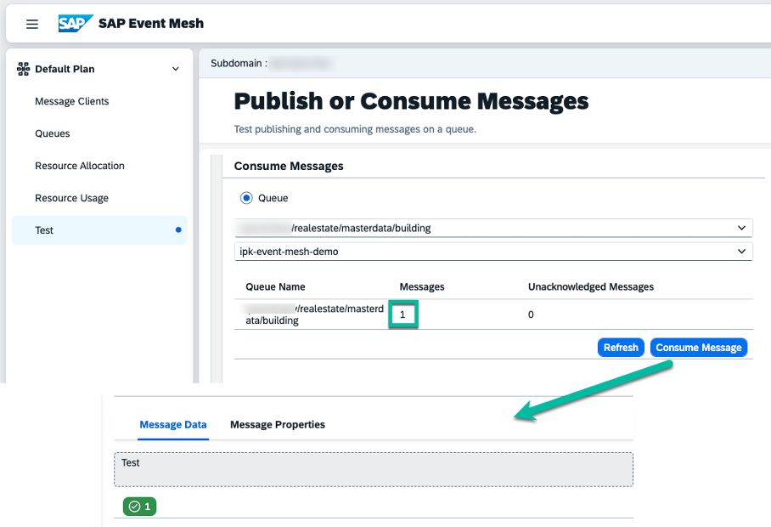Click the Unacknowledged Messages column header
Viewport: 771px width, 527px height.
point(591,286)
